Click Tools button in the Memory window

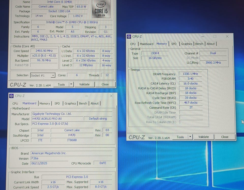point(180,137)
